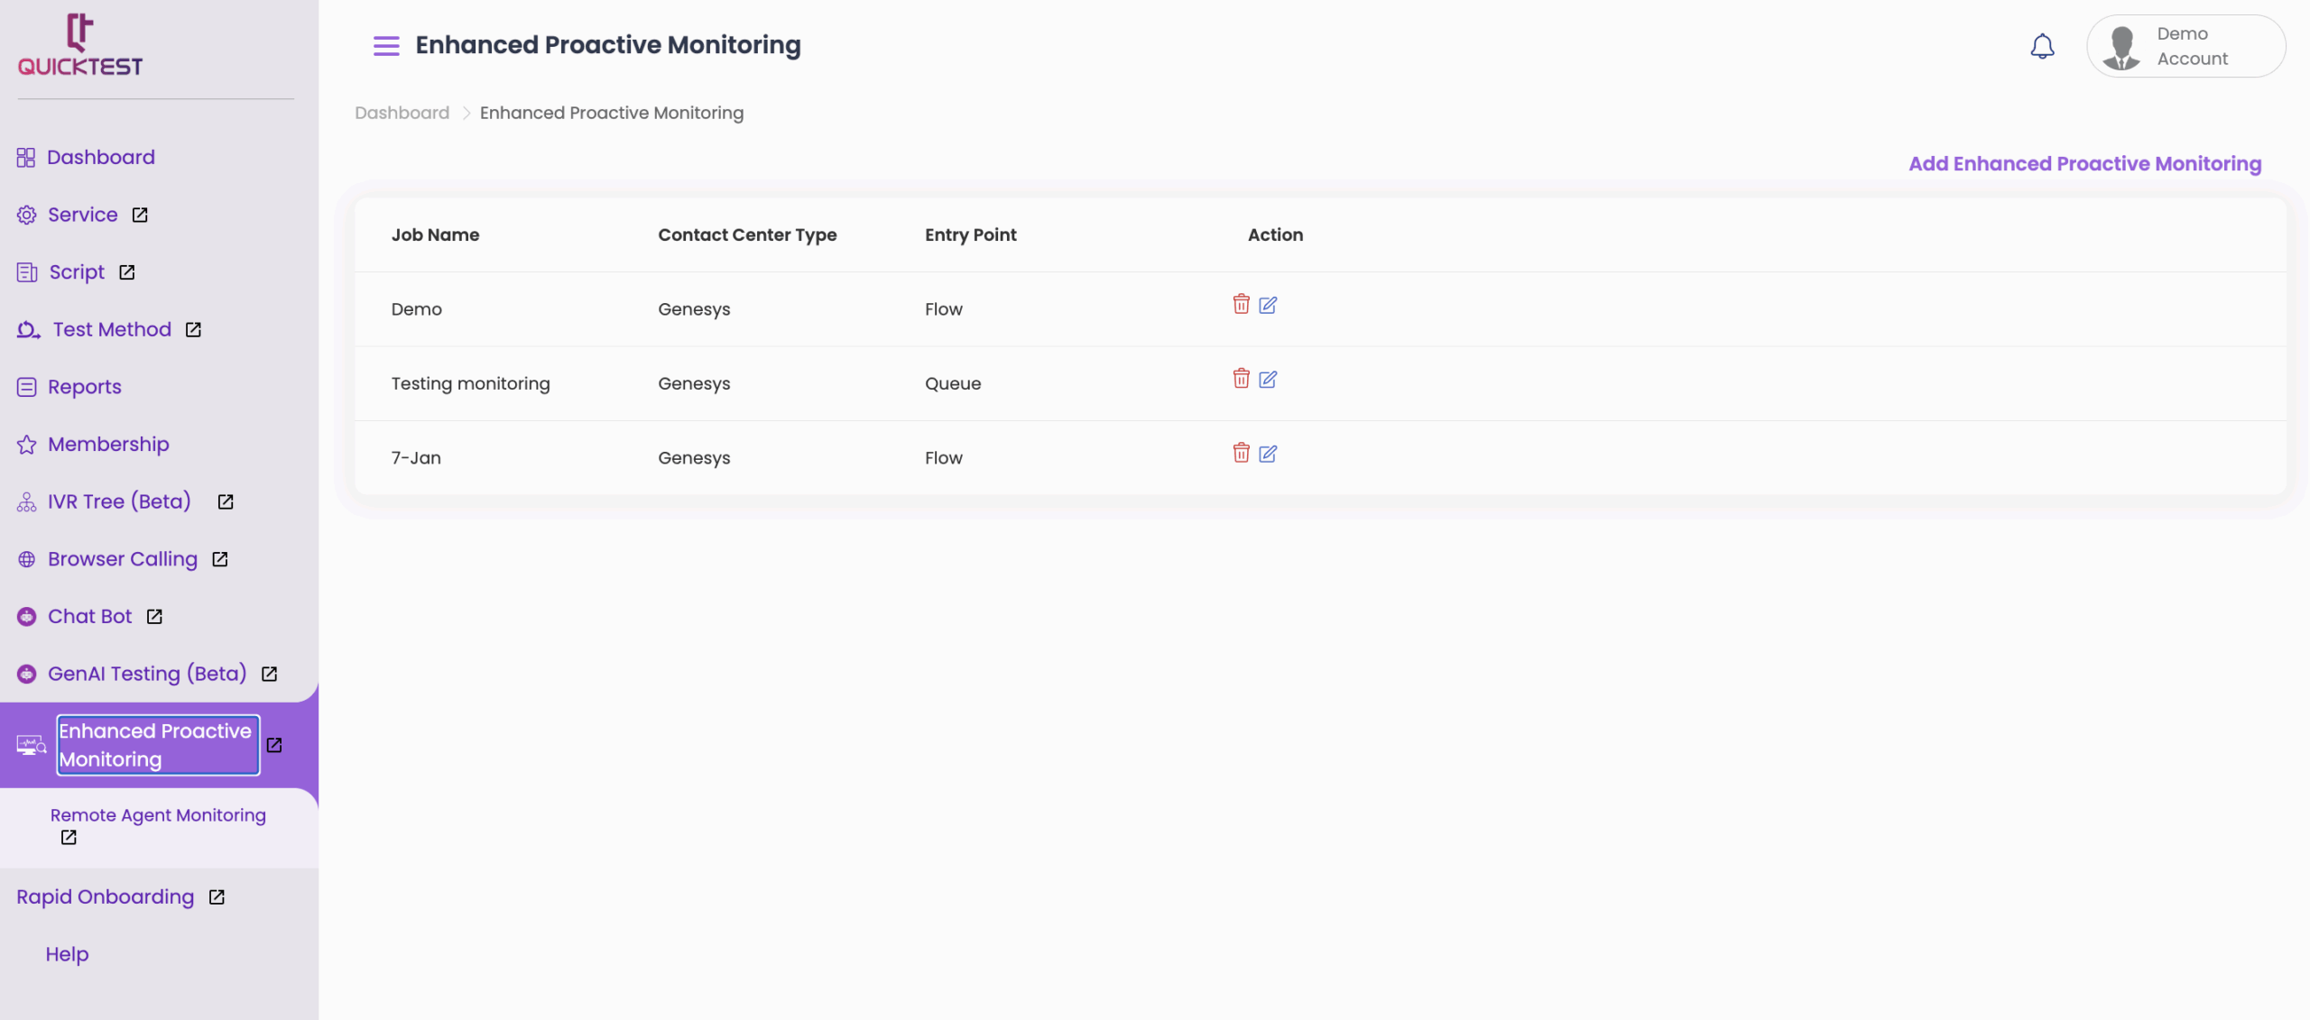2310x1020 pixels.
Task: Go to Dashboard in sidebar
Action: (100, 157)
